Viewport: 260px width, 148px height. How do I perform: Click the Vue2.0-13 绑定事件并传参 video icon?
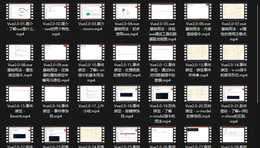(x=198, y=52)
